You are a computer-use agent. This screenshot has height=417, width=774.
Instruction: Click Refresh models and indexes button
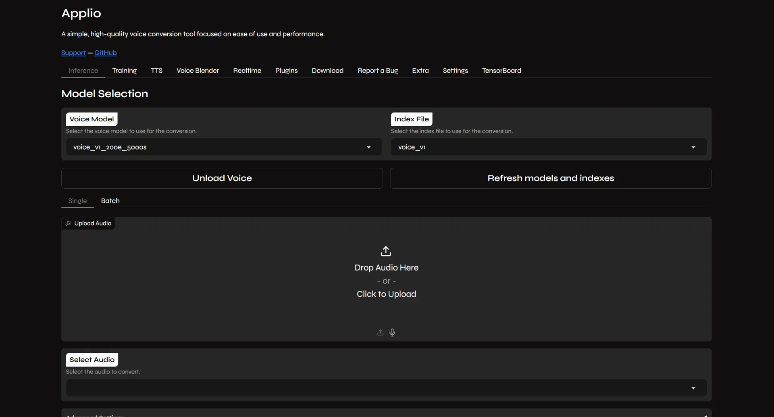(x=551, y=178)
